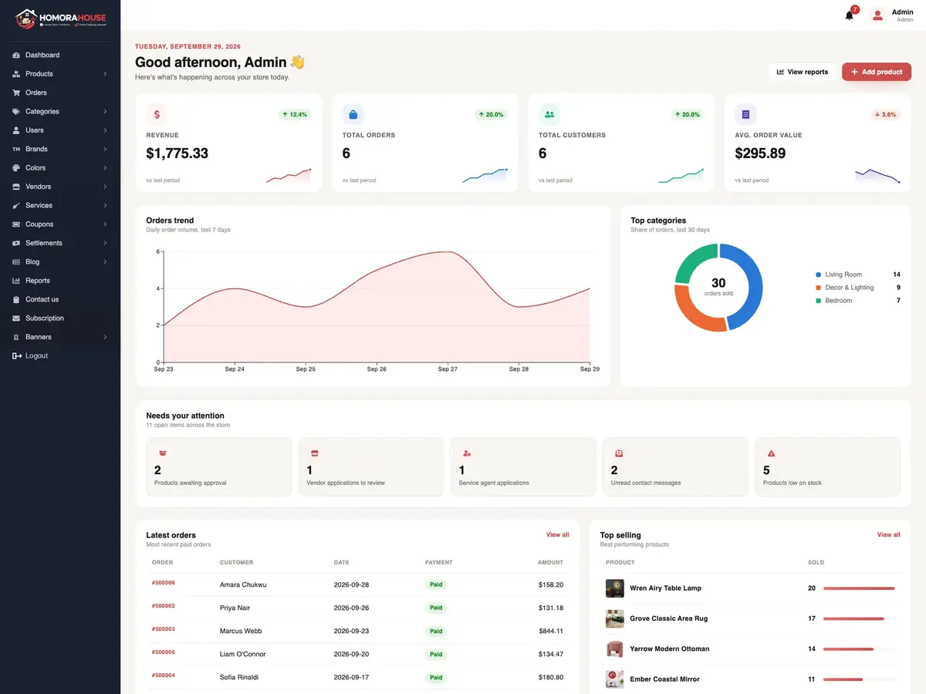This screenshot has height=694, width=926.
Task: Expand the Brands submenu chevron
Action: click(x=105, y=149)
